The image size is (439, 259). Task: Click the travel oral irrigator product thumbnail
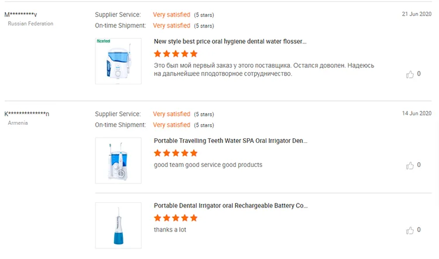(118, 160)
